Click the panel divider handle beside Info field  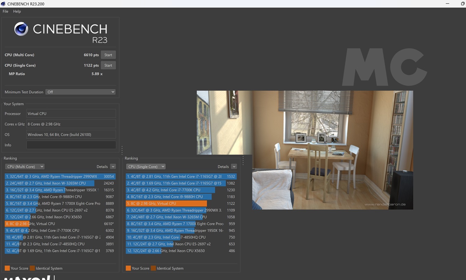click(122, 150)
